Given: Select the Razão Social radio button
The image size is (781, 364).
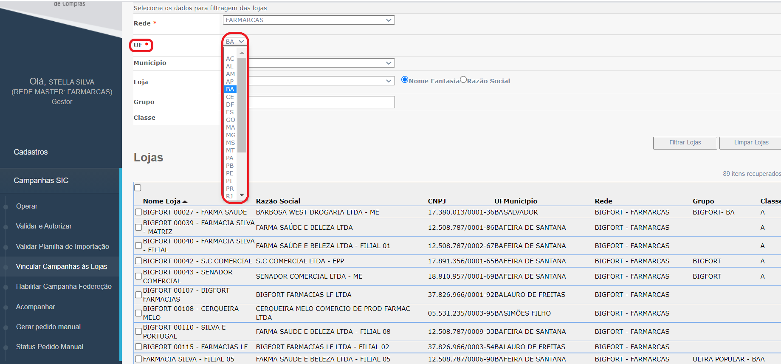Looking at the screenshot, I should [x=463, y=80].
